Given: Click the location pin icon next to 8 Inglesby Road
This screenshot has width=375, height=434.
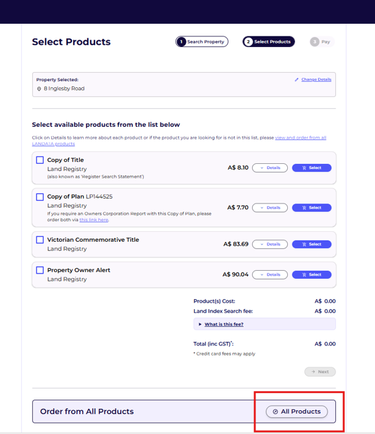Looking at the screenshot, I should point(39,89).
